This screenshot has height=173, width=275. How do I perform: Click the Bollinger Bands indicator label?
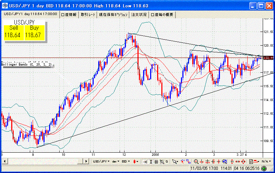(x=26, y=65)
